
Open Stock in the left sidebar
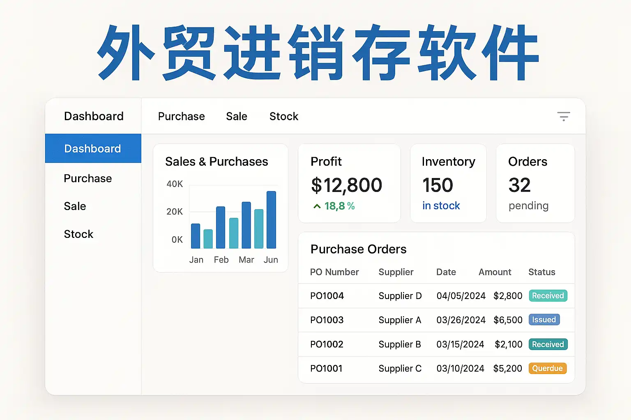click(x=78, y=234)
